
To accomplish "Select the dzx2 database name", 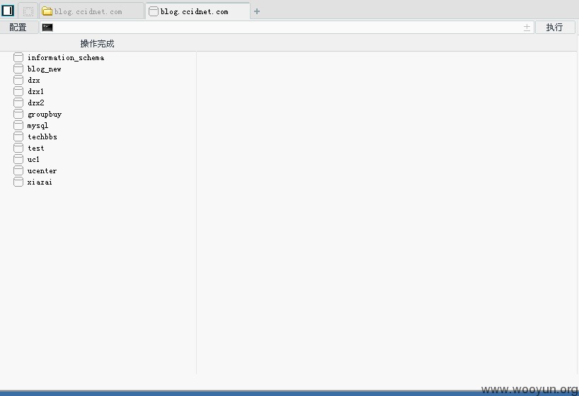I will point(36,103).
